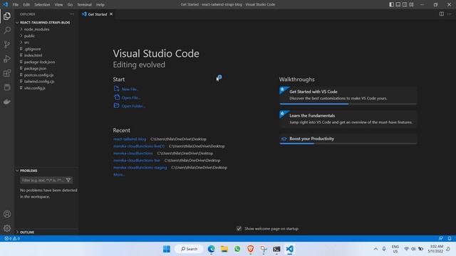The image size is (456, 256).
Task: Uncheck Show welcome page on startup
Action: [x=239, y=229]
